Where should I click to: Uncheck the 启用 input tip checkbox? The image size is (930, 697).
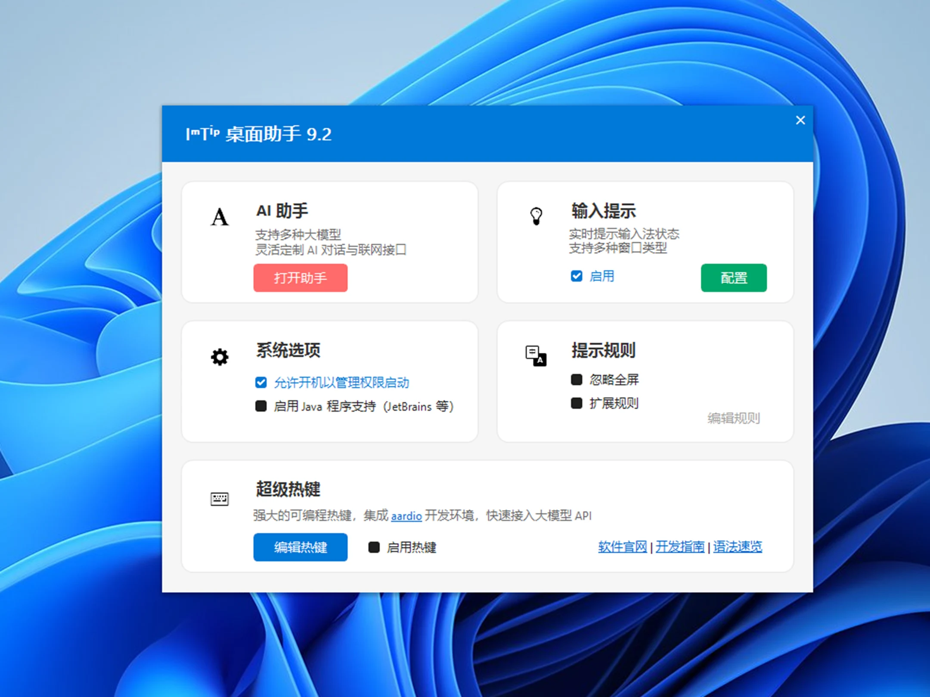(x=577, y=276)
